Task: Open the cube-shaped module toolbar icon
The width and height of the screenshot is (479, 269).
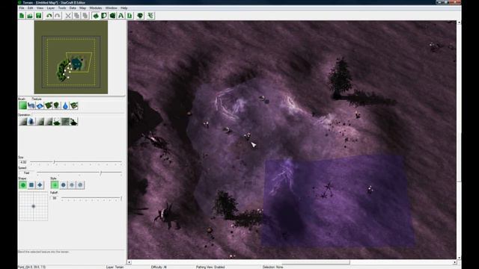Action: (112, 16)
